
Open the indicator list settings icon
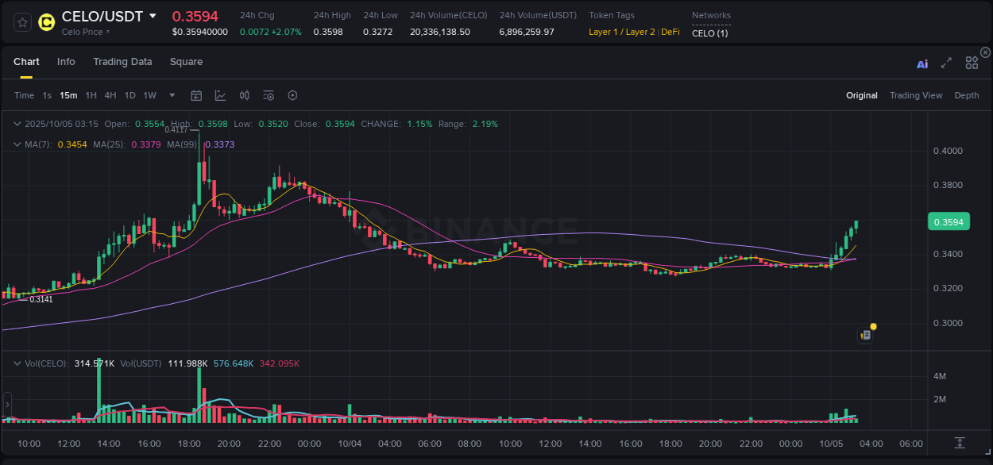tap(268, 94)
